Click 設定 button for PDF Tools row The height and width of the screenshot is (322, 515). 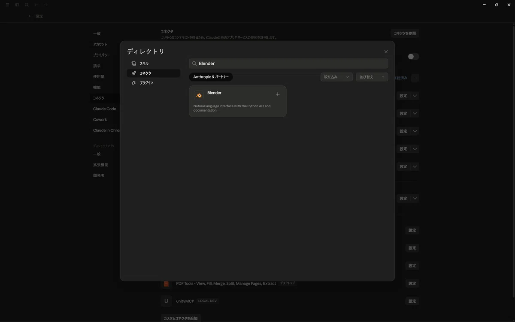click(x=412, y=283)
